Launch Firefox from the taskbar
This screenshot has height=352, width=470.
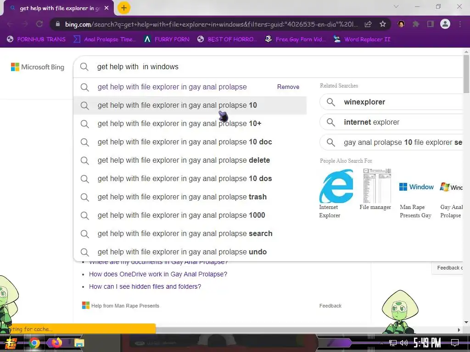(x=56, y=343)
